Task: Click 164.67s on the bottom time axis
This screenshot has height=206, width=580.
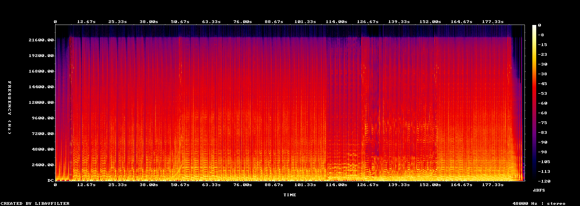Action: point(462,185)
